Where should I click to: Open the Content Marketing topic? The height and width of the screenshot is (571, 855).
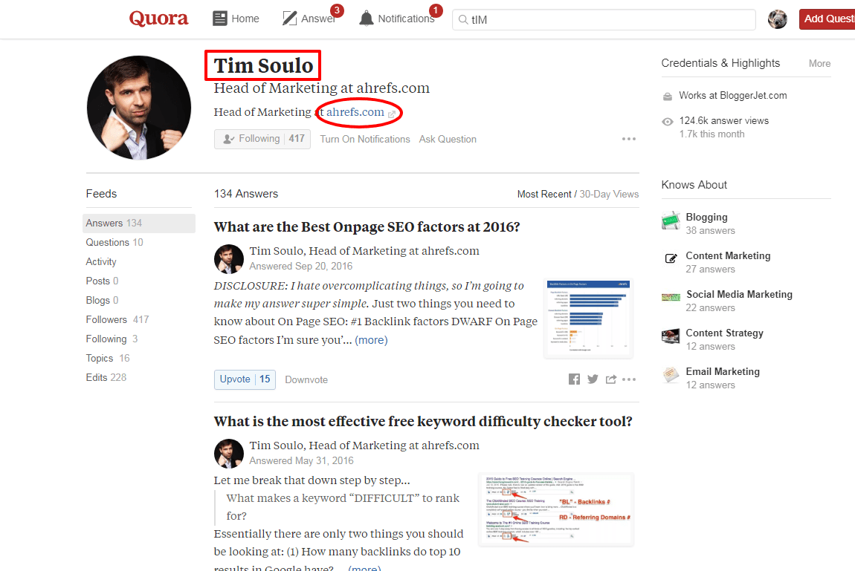[x=728, y=256]
